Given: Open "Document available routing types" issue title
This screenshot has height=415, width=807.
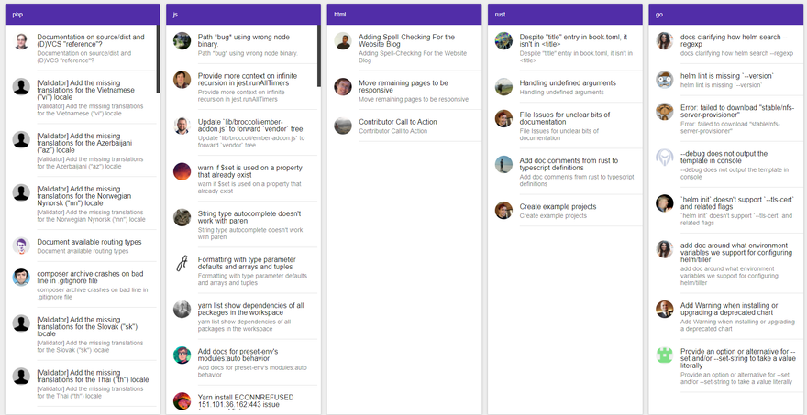Looking at the screenshot, I should 89,242.
